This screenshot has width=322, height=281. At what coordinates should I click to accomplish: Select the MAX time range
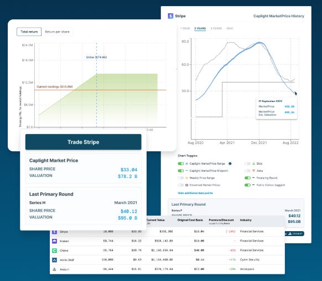230,28
